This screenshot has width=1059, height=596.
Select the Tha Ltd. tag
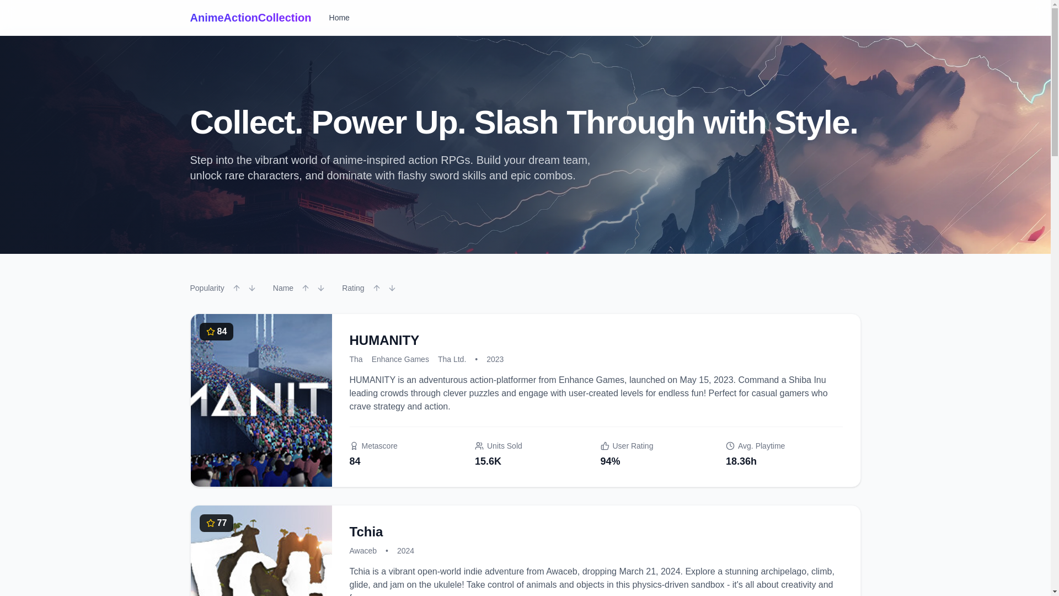coord(452,359)
